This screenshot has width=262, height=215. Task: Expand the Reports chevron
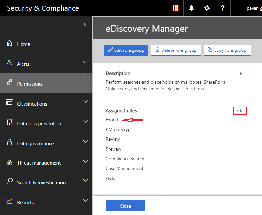pyautogui.click(x=85, y=201)
